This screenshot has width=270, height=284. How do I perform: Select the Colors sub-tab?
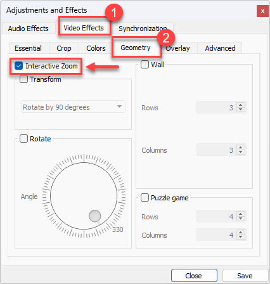click(96, 48)
